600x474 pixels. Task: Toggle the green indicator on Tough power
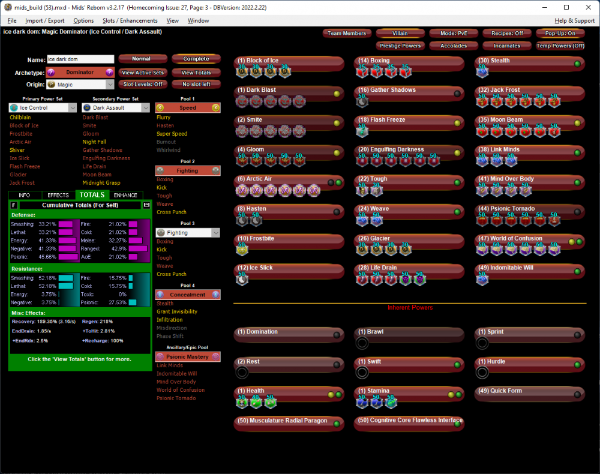pyautogui.click(x=458, y=182)
